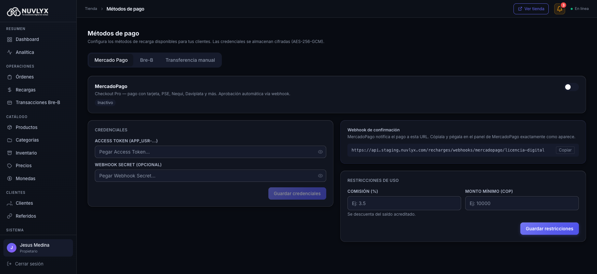Open Referidos link icon
Screen dimensions: 597x274
coord(10,216)
